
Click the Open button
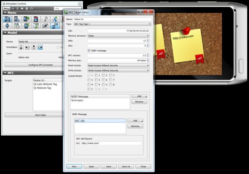point(91,166)
